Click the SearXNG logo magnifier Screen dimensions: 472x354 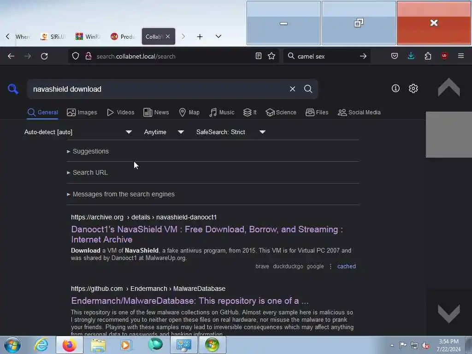(13, 89)
